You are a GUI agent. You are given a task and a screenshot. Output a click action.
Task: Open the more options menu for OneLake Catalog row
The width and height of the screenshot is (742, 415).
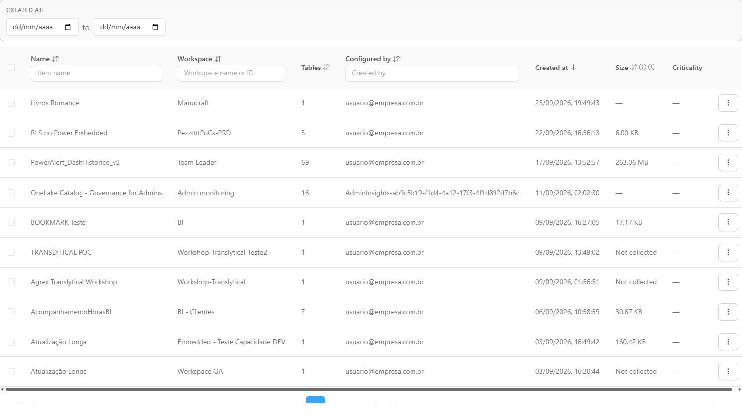point(728,192)
